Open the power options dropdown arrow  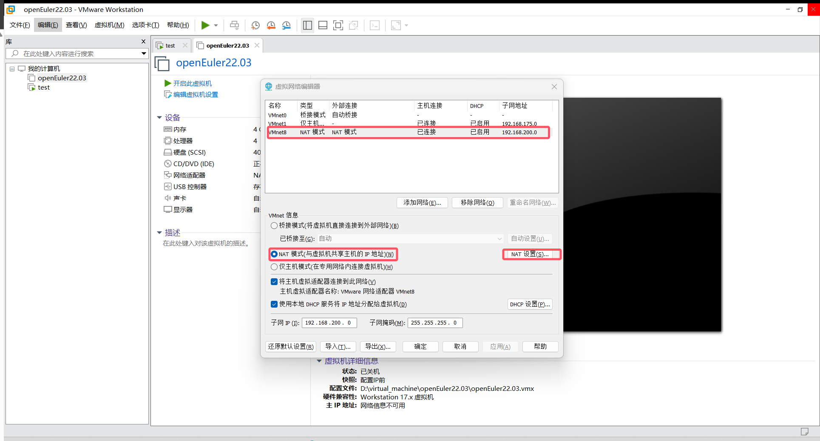(216, 25)
